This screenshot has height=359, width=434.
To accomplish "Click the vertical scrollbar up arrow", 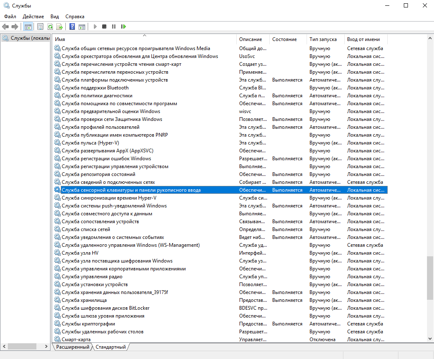I will coord(430,38).
